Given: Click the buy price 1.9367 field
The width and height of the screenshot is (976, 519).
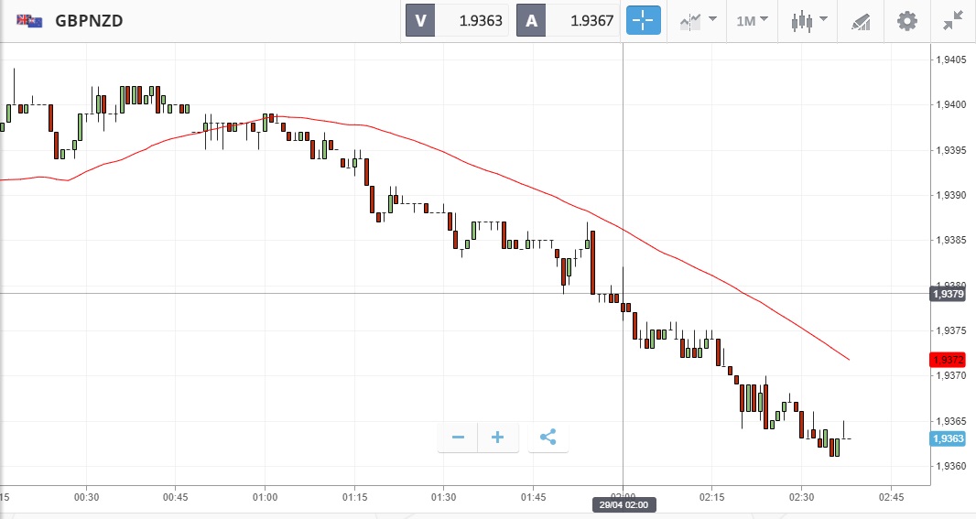Looking at the screenshot, I should click(x=584, y=20).
